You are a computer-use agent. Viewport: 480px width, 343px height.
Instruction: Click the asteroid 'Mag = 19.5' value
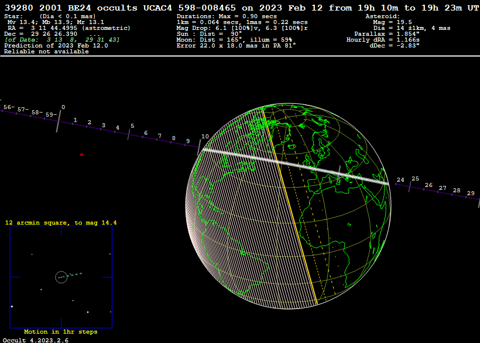[392, 22]
